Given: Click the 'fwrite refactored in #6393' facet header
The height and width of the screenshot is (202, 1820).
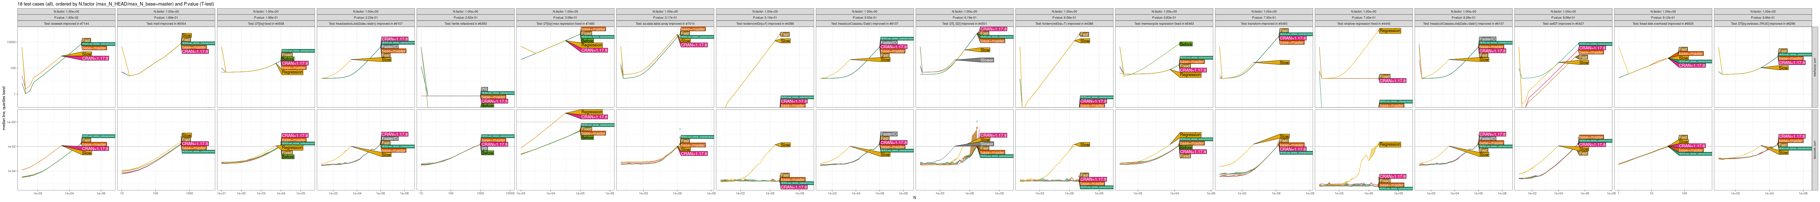Looking at the screenshot, I should point(466,23).
